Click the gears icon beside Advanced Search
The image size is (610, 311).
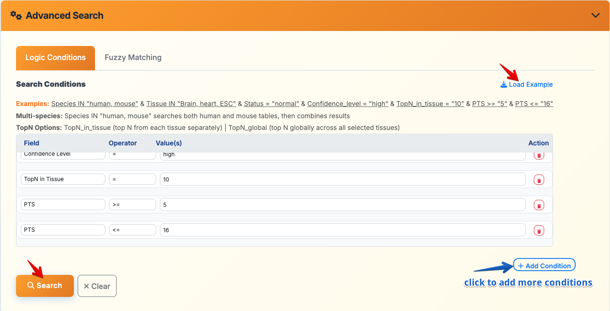[16, 15]
